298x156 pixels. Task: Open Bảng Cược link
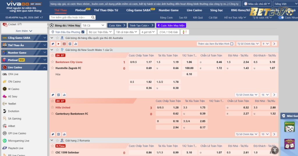click(x=166, y=17)
